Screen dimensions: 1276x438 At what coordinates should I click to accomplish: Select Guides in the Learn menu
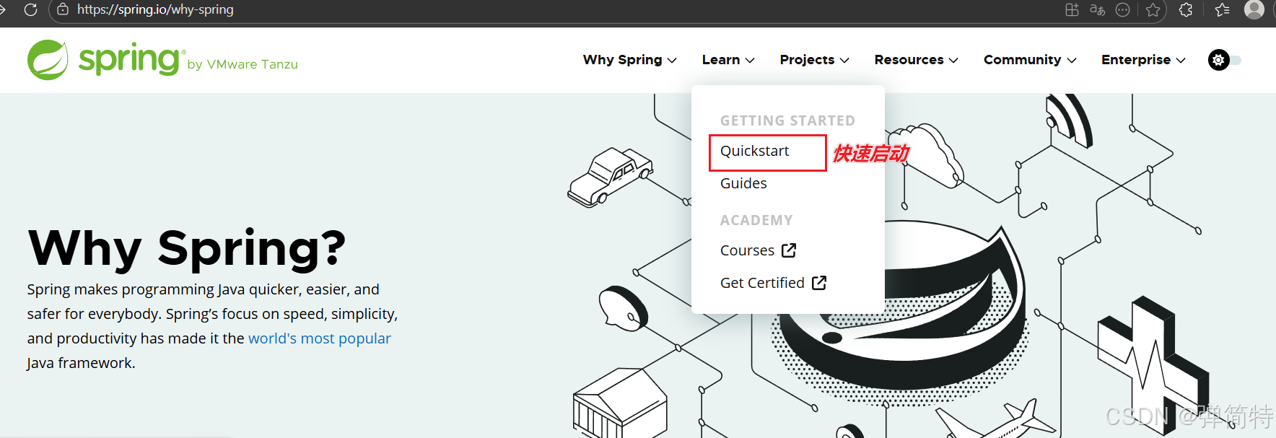(743, 183)
